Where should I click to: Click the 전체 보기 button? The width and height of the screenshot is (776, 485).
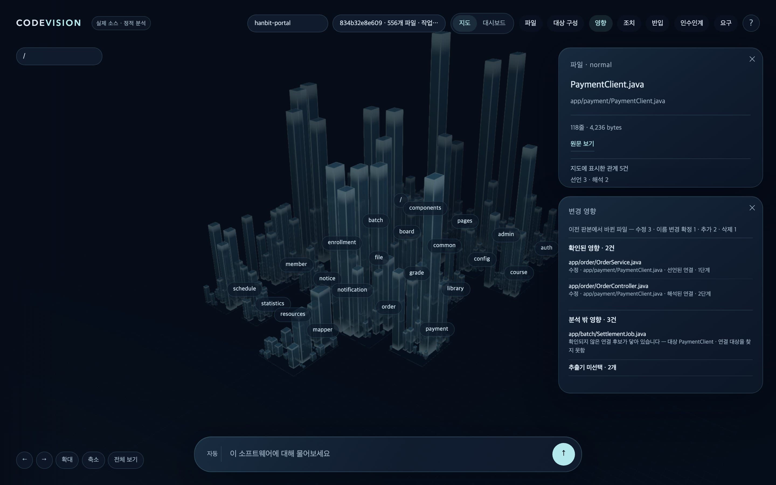pyautogui.click(x=126, y=460)
